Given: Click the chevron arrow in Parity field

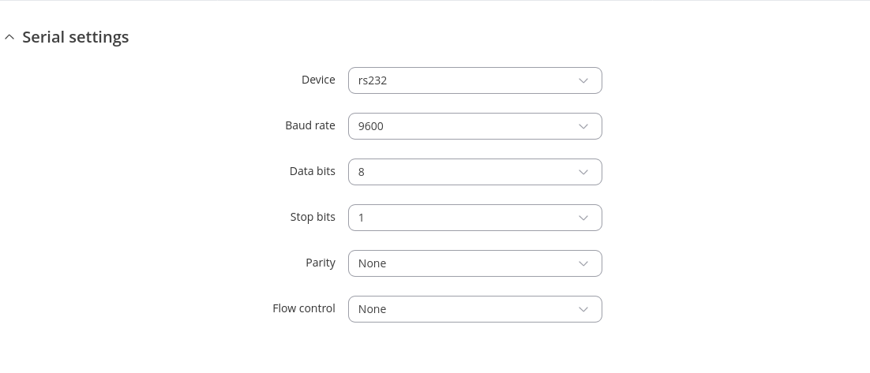Looking at the screenshot, I should coord(583,263).
